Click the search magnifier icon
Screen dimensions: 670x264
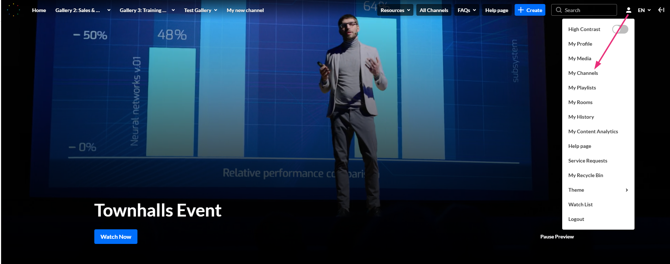559,10
